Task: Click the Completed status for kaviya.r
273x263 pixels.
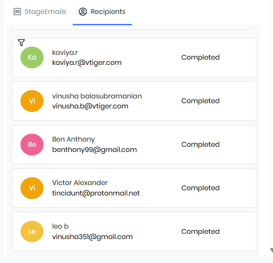Action: tap(200, 57)
